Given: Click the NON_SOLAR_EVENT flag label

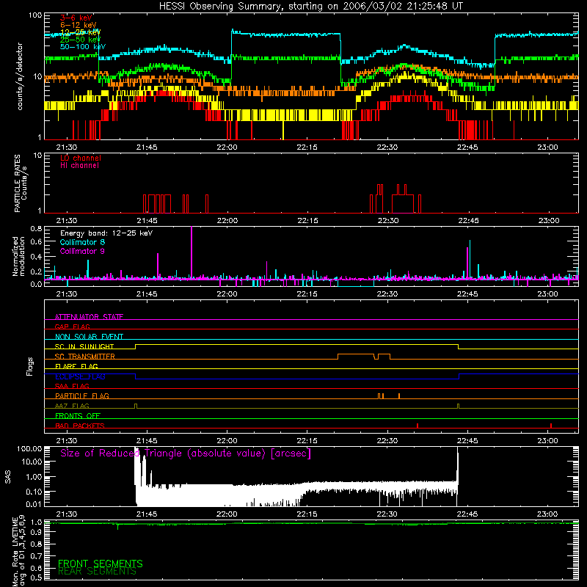Looking at the screenshot, I should pos(89,337).
